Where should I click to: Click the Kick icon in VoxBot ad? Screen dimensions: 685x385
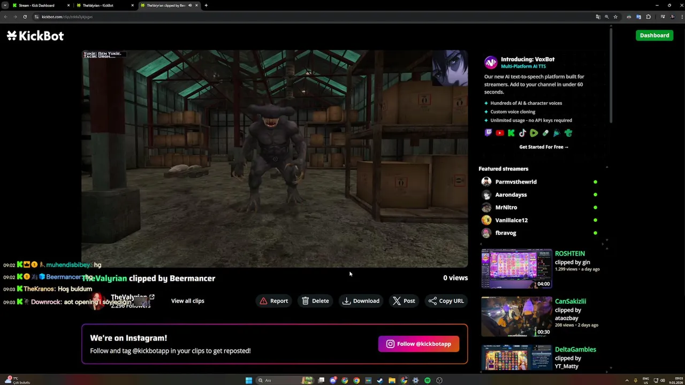(x=511, y=133)
